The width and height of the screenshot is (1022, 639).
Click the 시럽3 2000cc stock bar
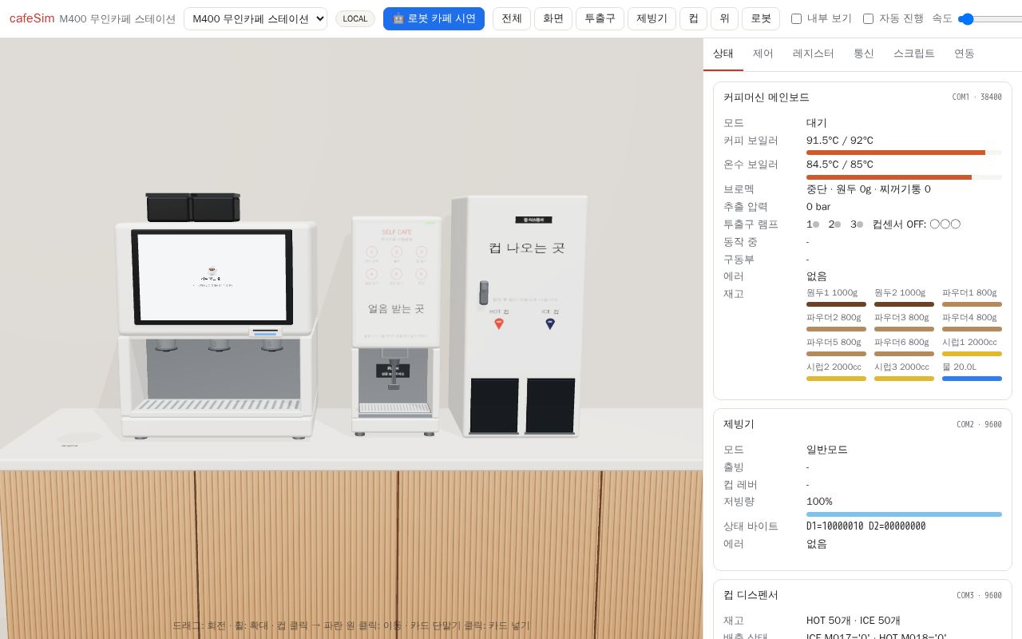click(904, 379)
